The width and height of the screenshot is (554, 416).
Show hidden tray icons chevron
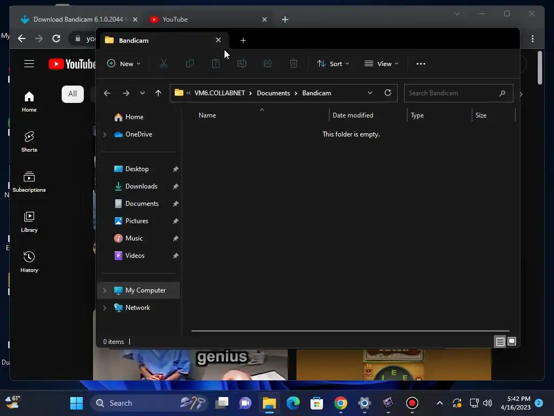439,403
